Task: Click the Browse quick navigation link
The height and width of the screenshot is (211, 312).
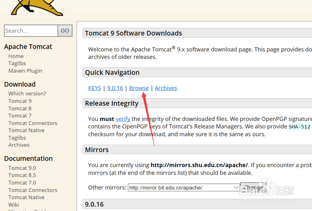Action: click(x=139, y=88)
